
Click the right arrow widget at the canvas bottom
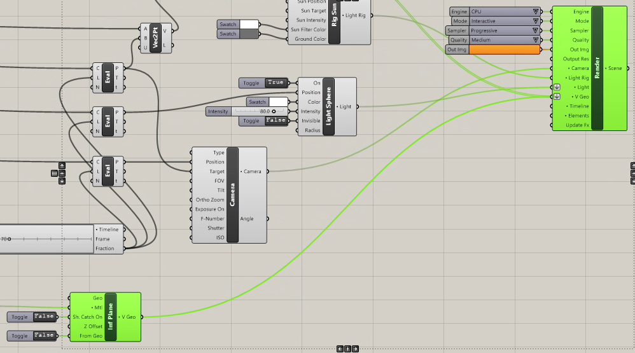[x=355, y=349]
